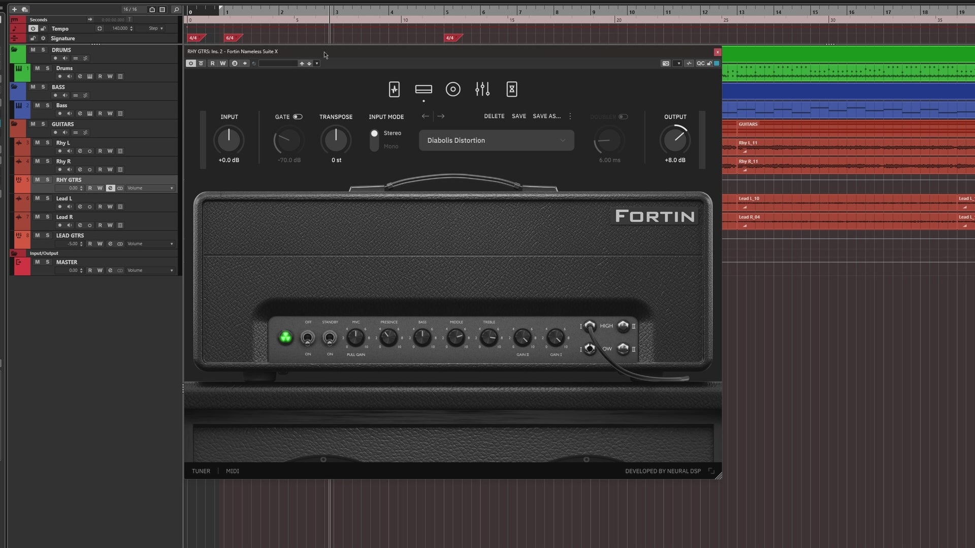The image size is (975, 548).
Task: Click the plugin snapshot camera icon
Action: [666, 63]
